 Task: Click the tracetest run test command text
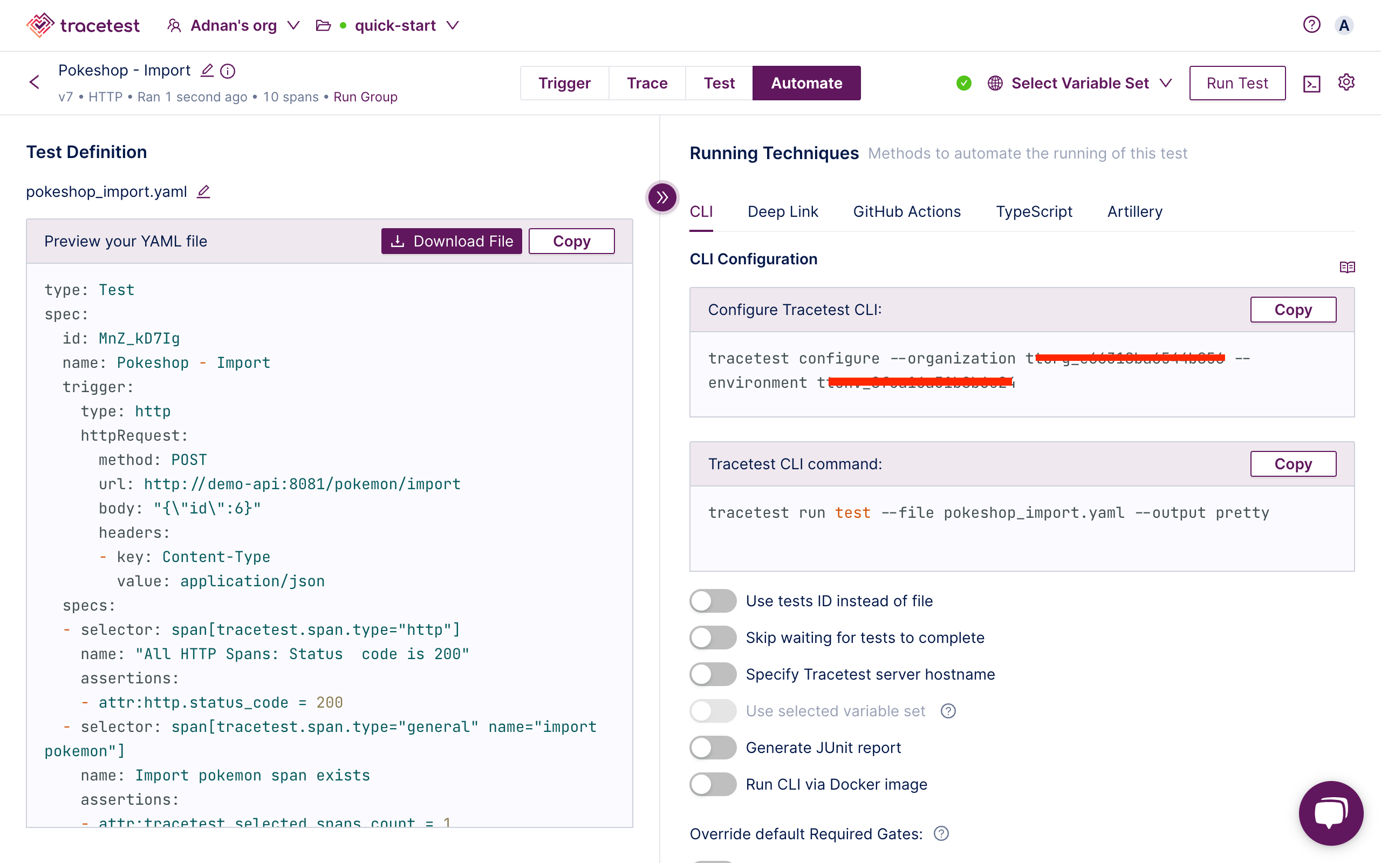988,512
